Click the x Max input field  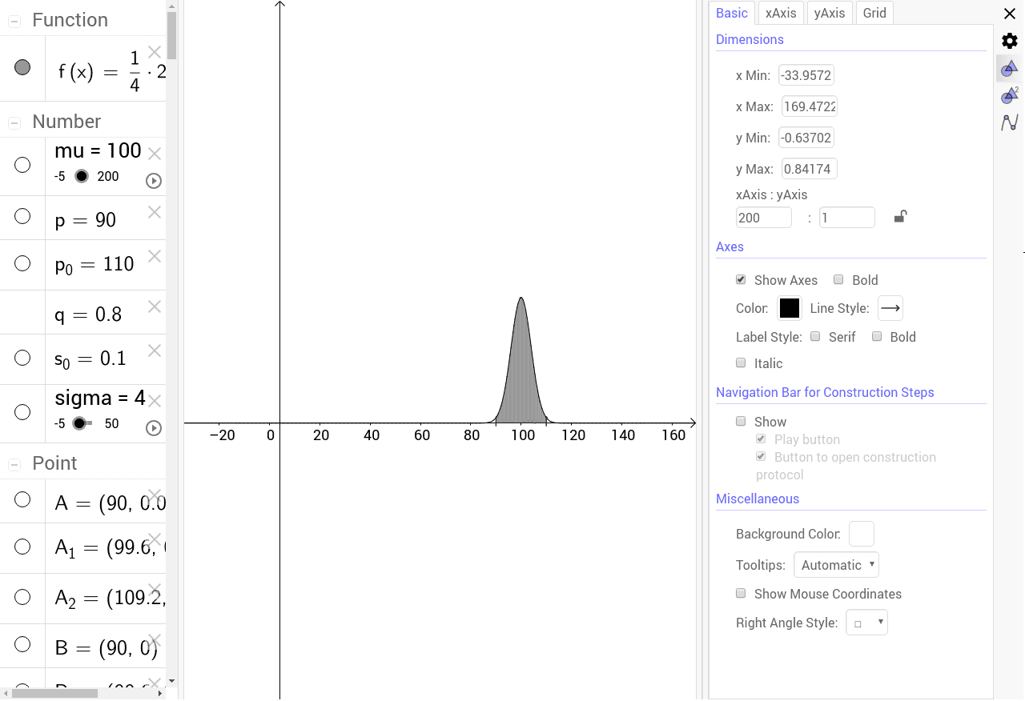click(809, 106)
